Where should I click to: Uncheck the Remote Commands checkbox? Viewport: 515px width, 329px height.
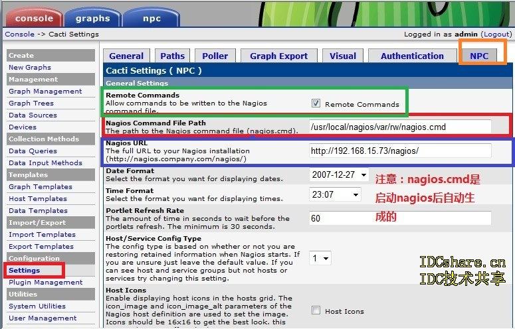[x=316, y=103]
